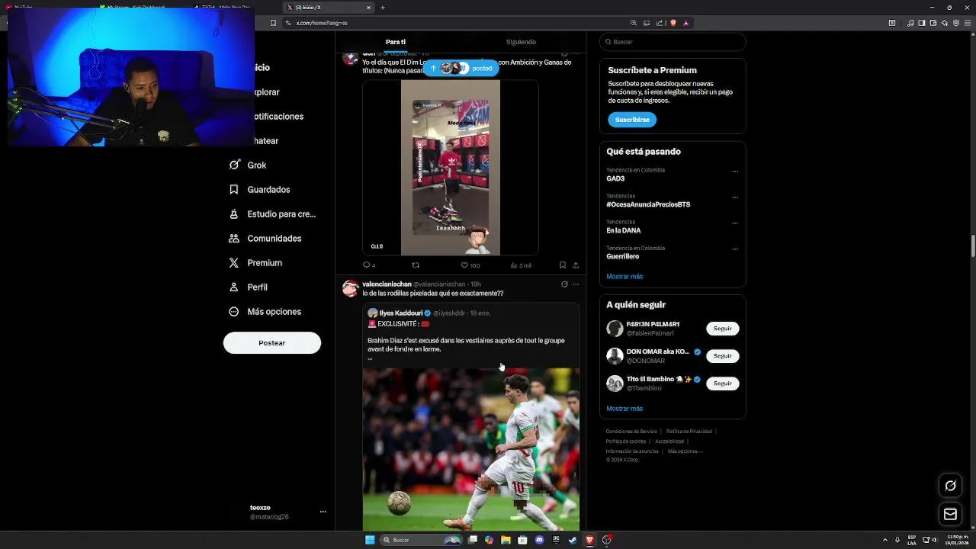Open more options on valencianischan post

point(576,284)
